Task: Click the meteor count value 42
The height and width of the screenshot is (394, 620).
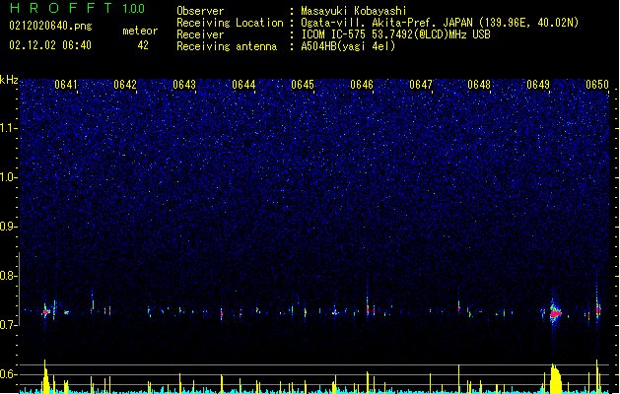Action: [143, 45]
